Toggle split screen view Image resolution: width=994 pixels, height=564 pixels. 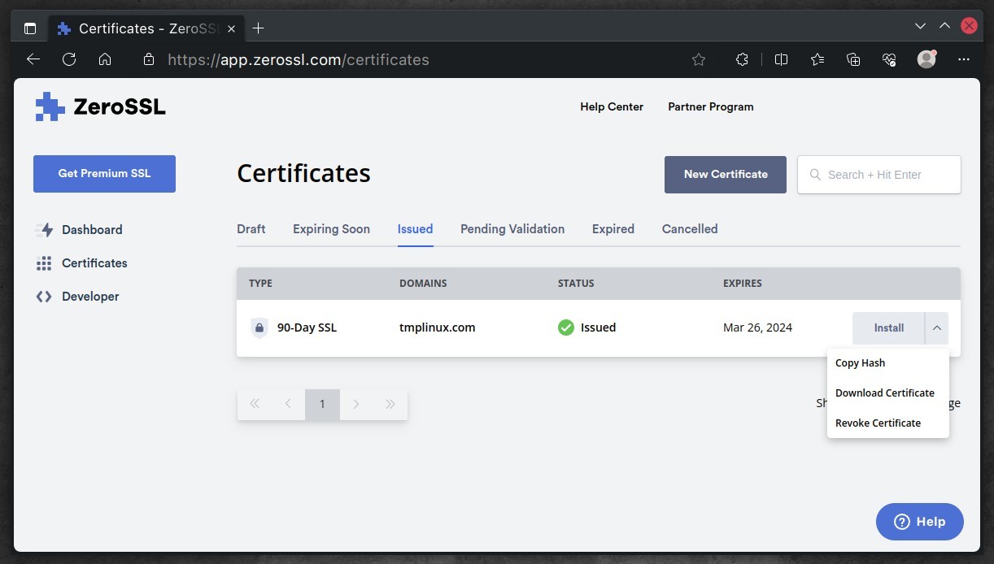[x=782, y=59]
